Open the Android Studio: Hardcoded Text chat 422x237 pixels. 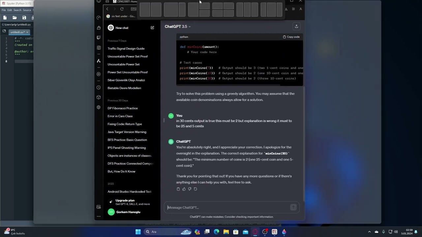click(130, 192)
